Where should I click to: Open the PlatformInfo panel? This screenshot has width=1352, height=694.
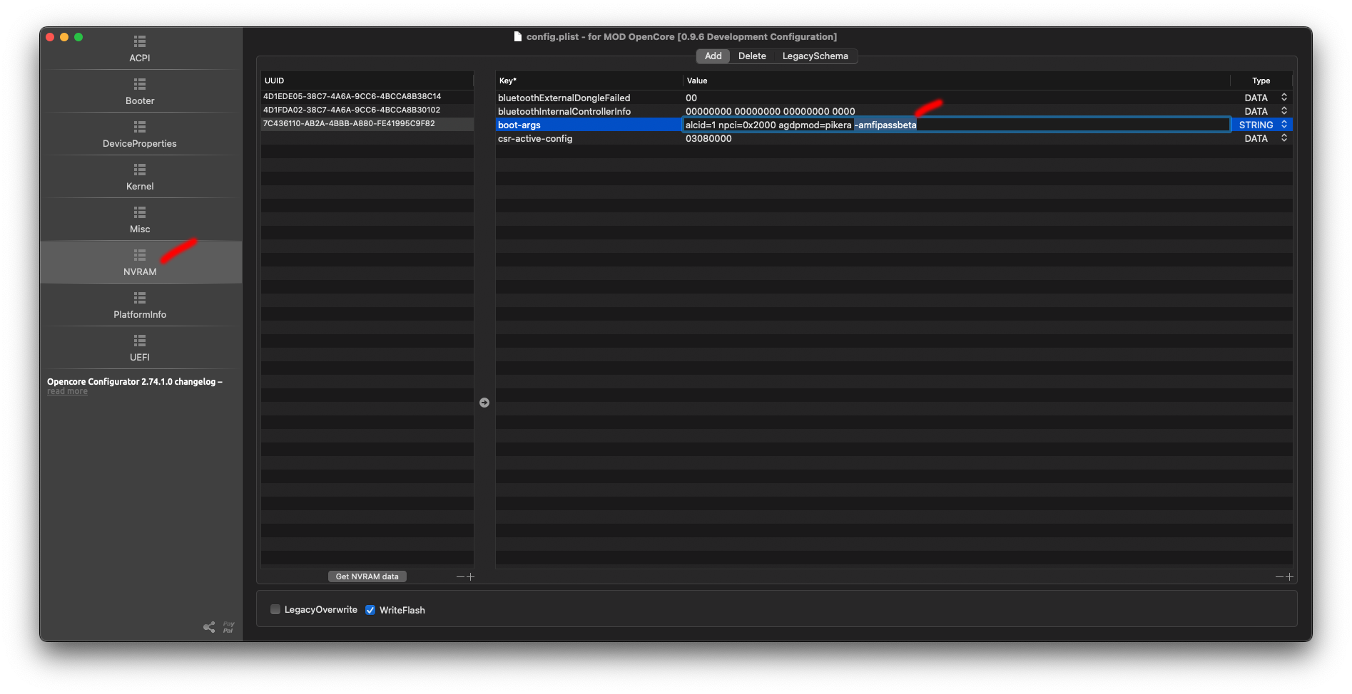[x=139, y=306]
